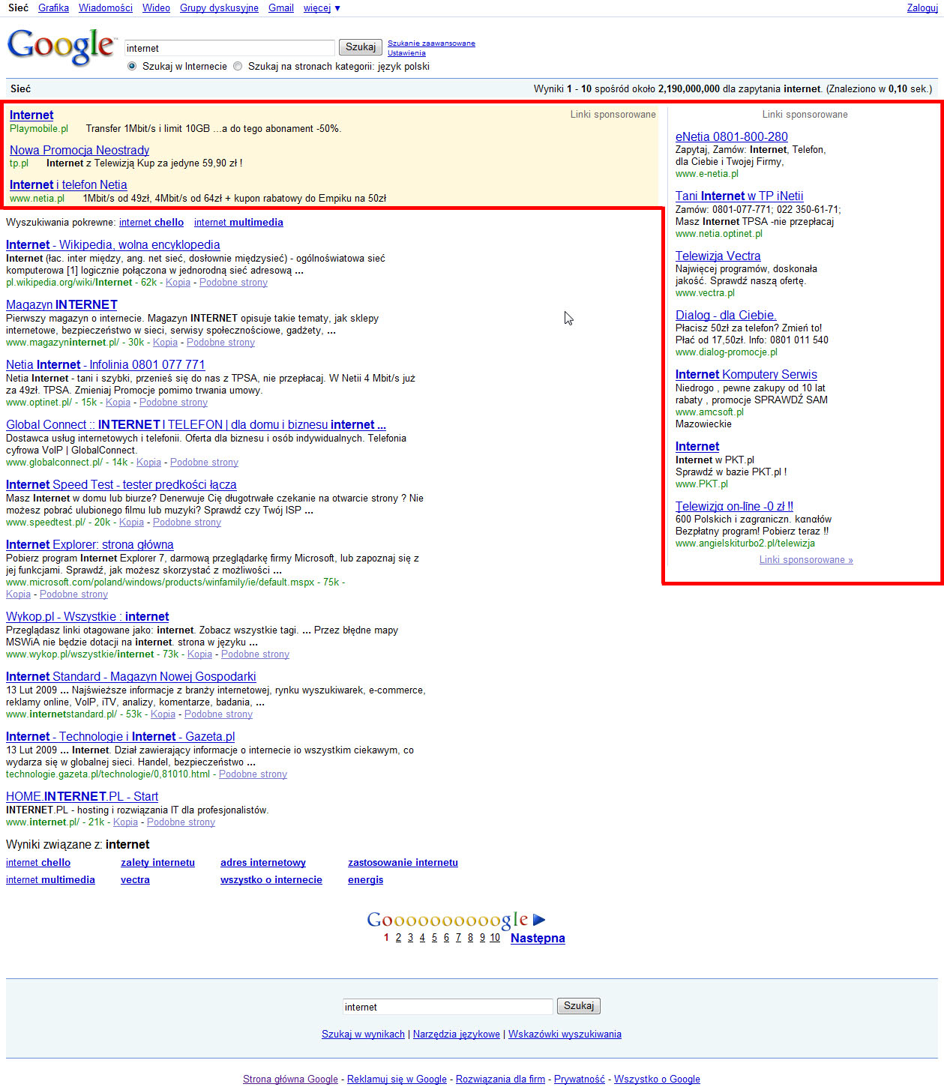Image resolution: width=944 pixels, height=1087 pixels.
Task: Open the Global Connect INTERNET I TELEFON result
Action: (196, 424)
